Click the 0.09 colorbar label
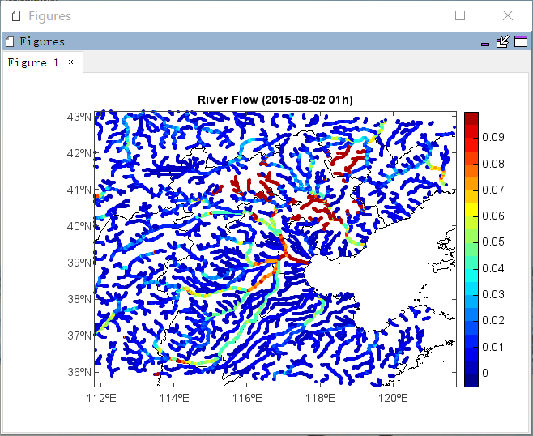Screen dimensions: 533x436 pyautogui.click(x=492, y=137)
